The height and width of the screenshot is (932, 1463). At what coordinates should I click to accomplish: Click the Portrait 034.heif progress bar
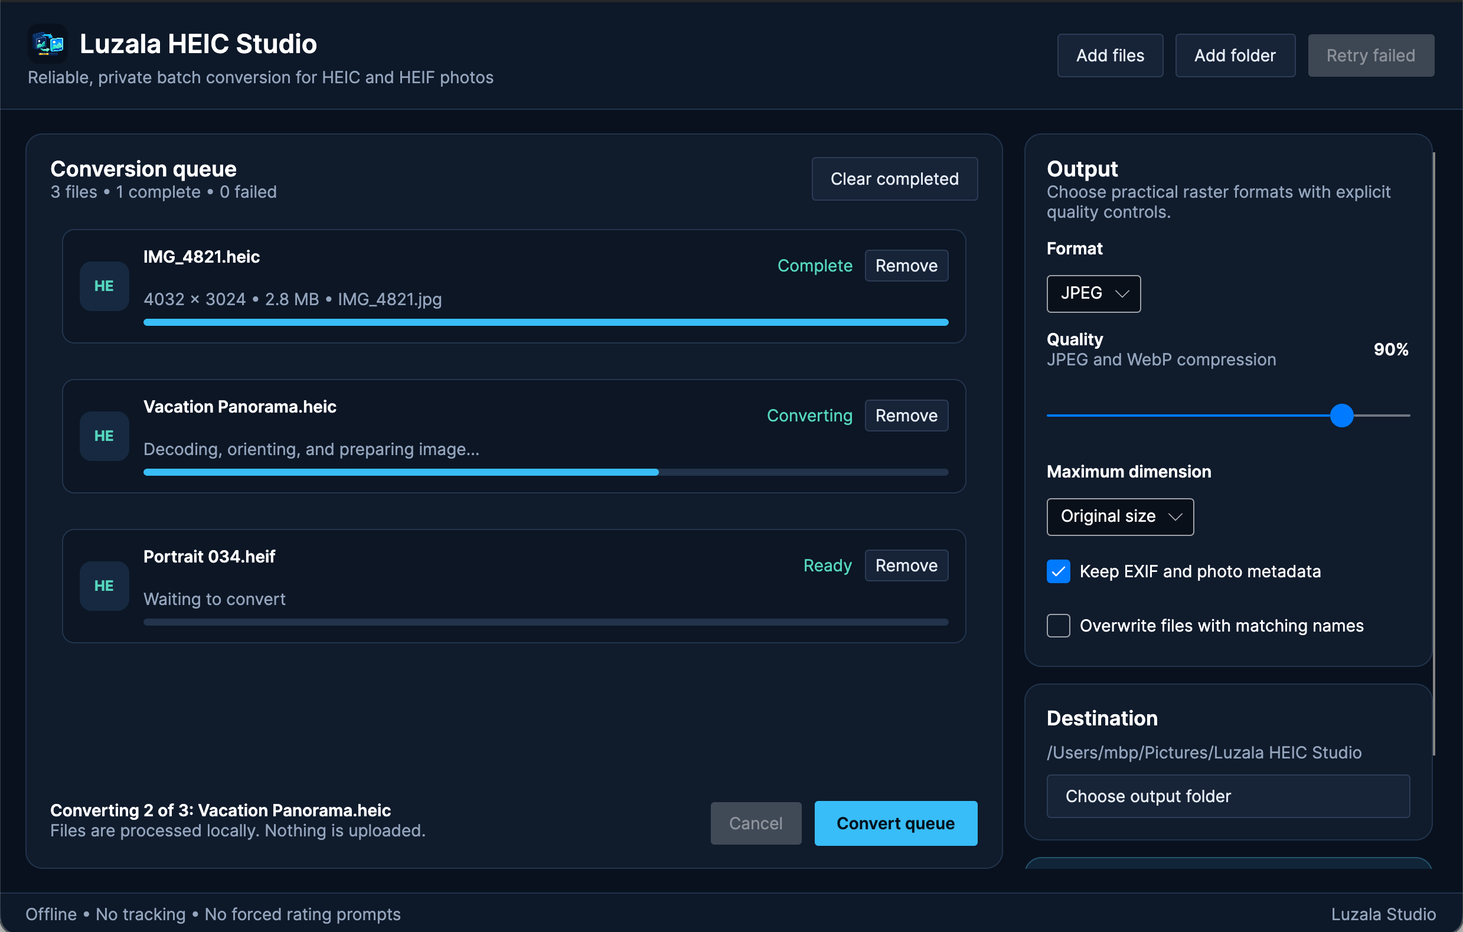[546, 623]
